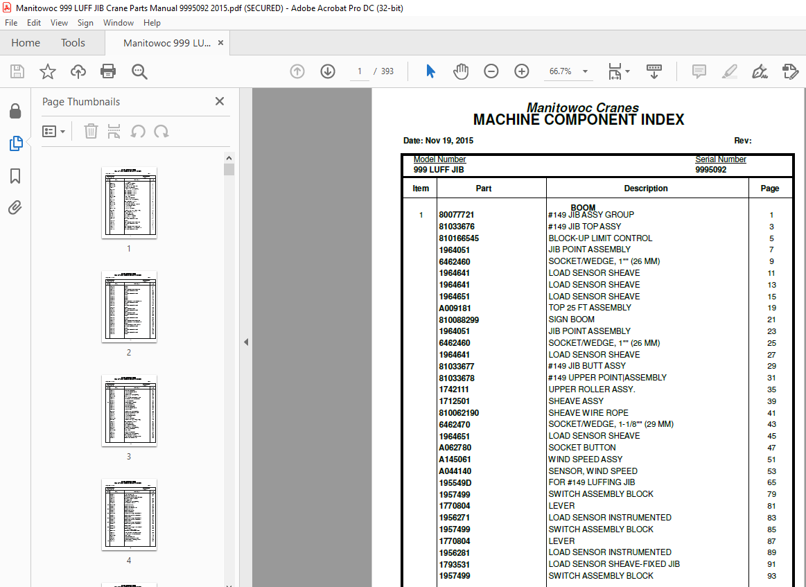Open the Window menu
The image size is (806, 587).
pos(119,23)
